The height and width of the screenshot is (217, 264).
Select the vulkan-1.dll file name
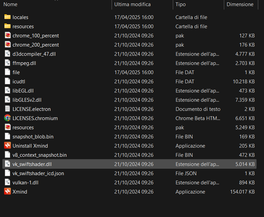pyautogui.click(x=26, y=183)
